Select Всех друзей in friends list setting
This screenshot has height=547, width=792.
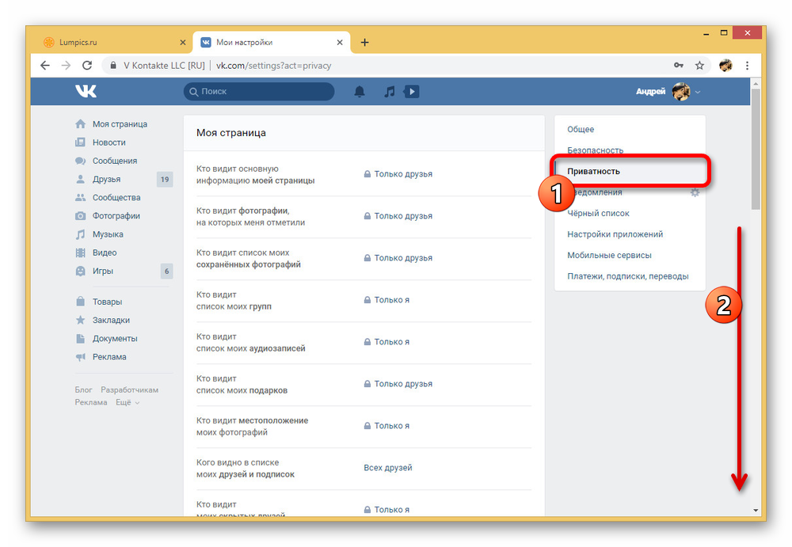(x=388, y=468)
